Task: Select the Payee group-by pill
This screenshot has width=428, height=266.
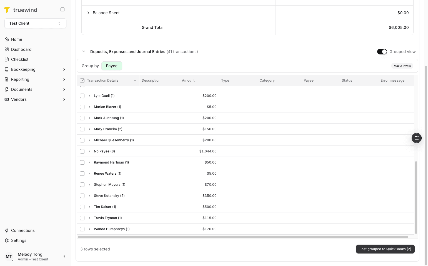Action: tap(112, 66)
